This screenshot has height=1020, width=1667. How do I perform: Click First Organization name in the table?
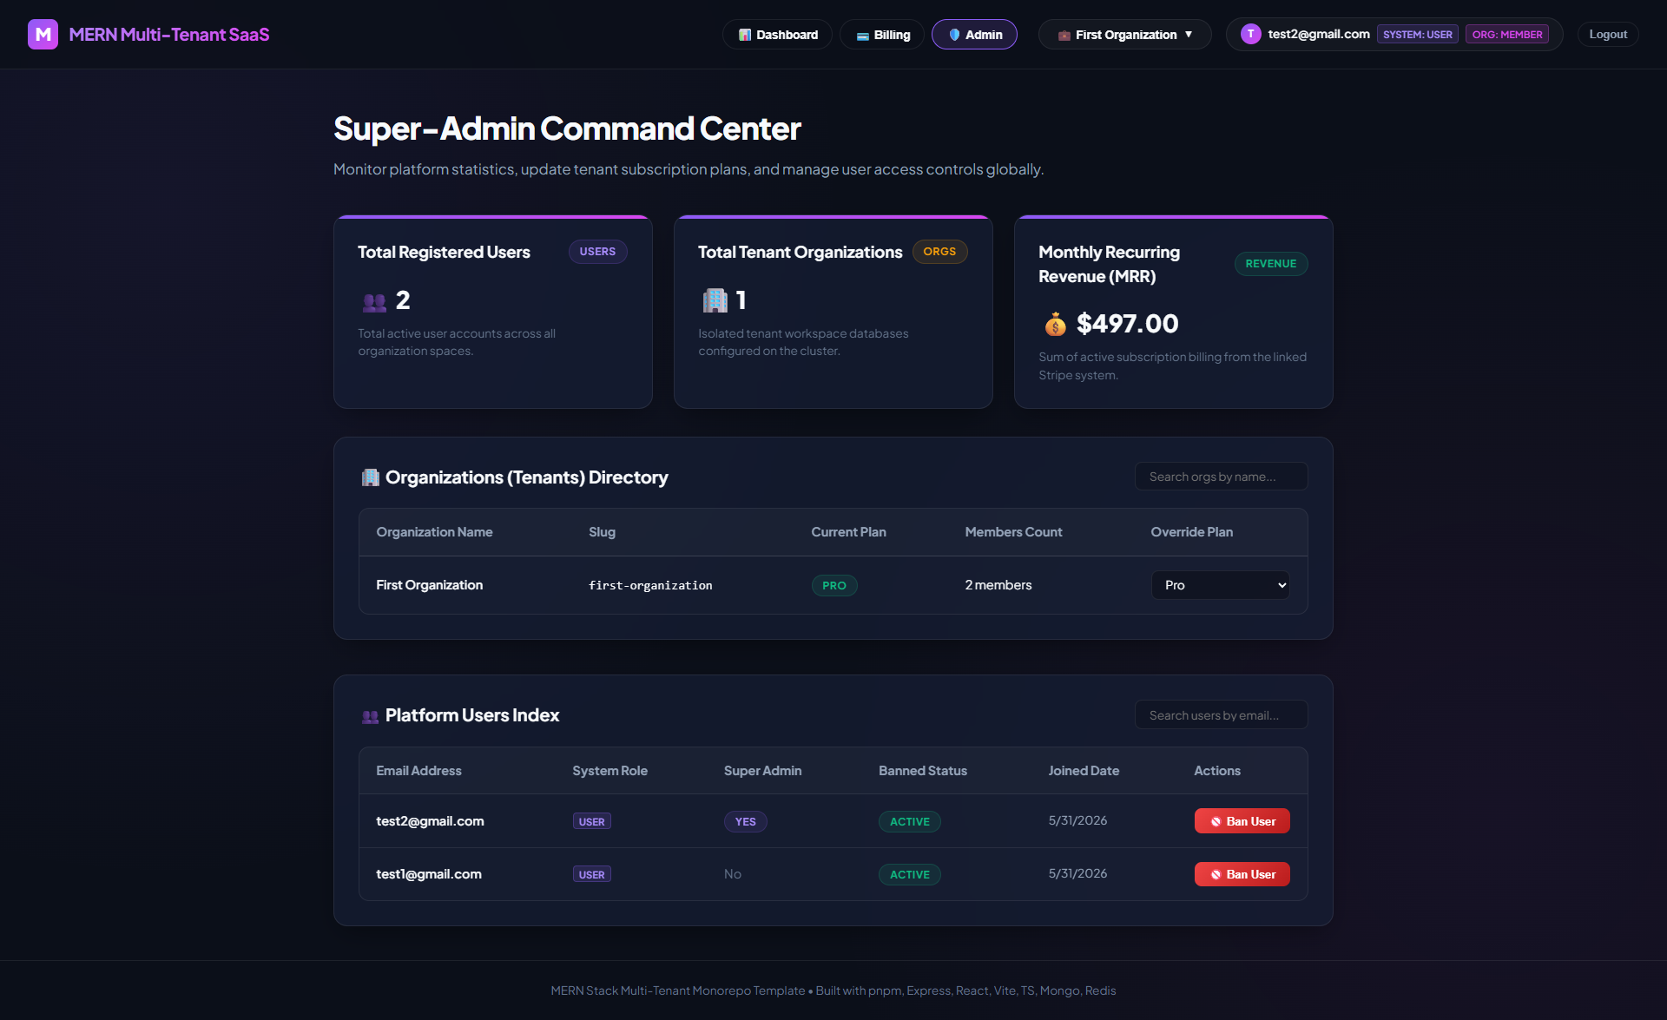pos(429,585)
